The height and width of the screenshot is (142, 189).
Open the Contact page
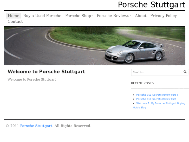[15, 22]
